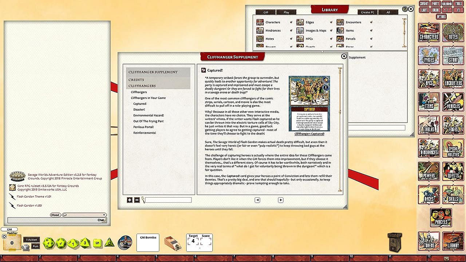Click the Characters icon in Library window
The height and width of the screenshot is (262, 466).
tap(260, 23)
